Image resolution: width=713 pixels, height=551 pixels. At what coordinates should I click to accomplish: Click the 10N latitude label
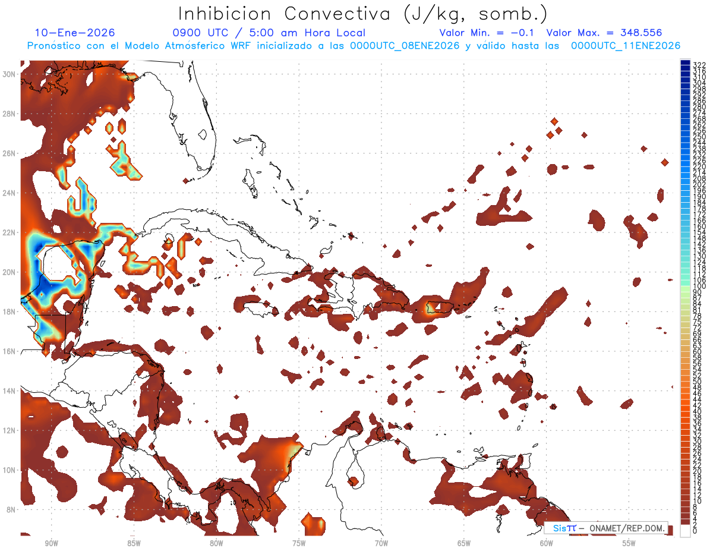point(10,470)
